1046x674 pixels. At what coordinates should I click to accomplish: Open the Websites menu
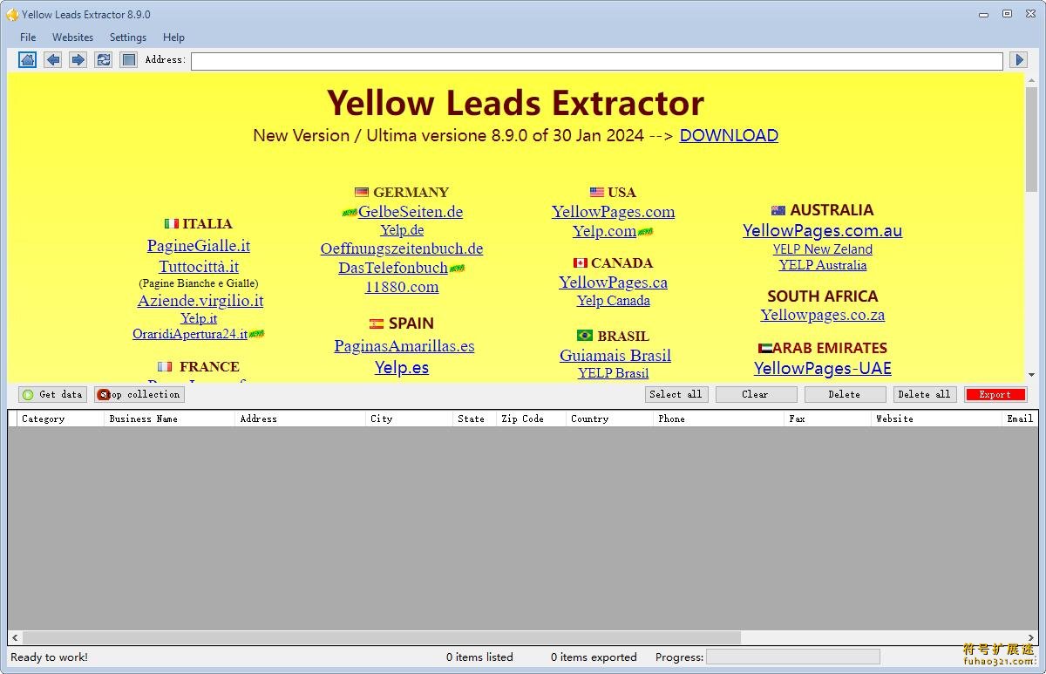[72, 37]
